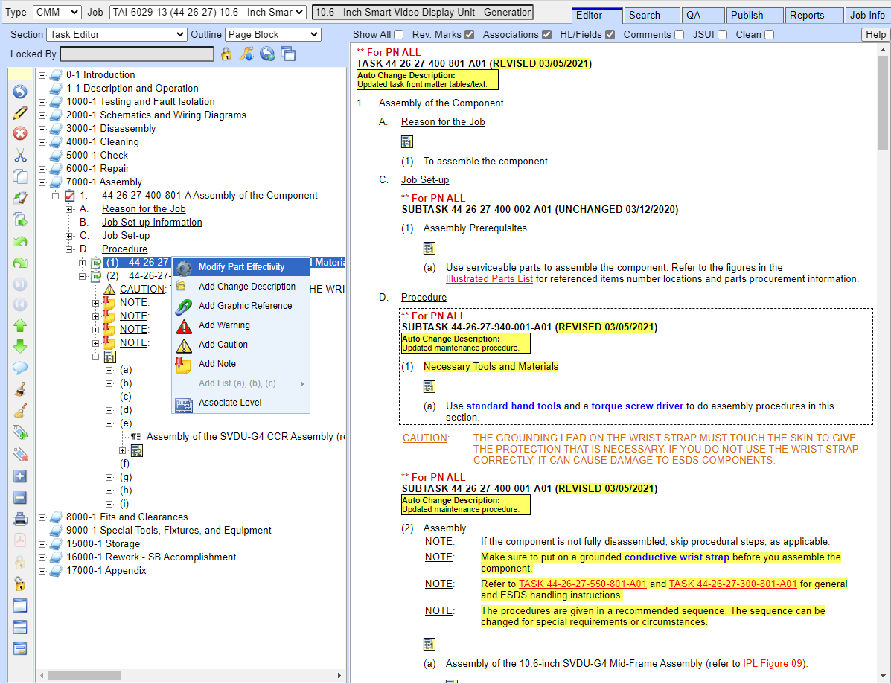Click the single window layout icon
The height and width of the screenshot is (684, 891).
pyautogui.click(x=20, y=606)
